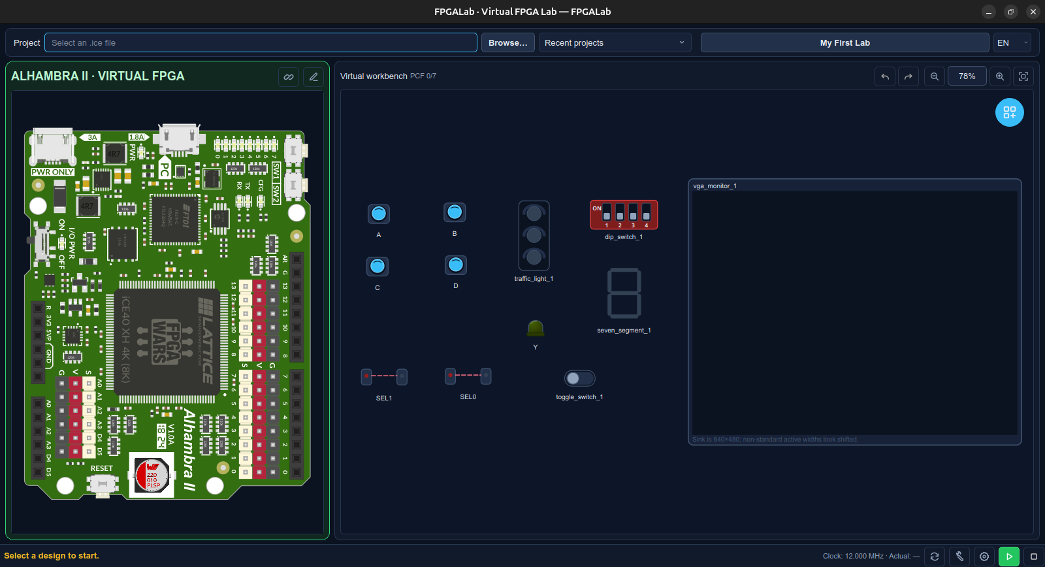Click the wrench build icon
1045x567 pixels.
(x=959, y=557)
